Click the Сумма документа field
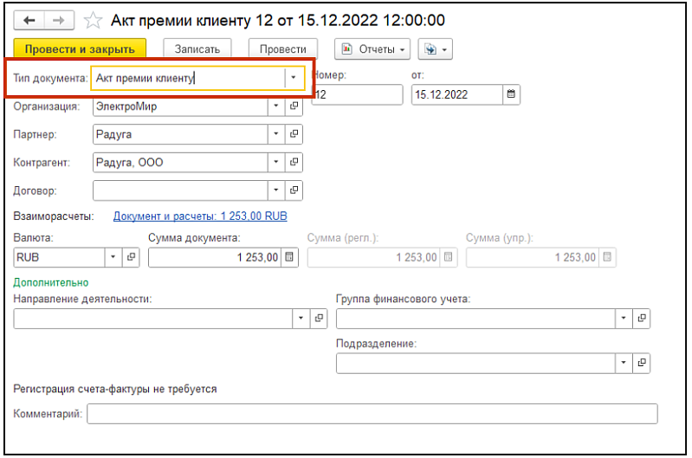 [215, 257]
